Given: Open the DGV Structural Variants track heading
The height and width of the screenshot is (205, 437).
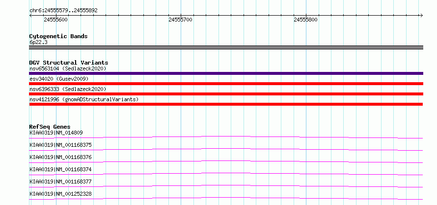Looking at the screenshot, I should tap(69, 63).
